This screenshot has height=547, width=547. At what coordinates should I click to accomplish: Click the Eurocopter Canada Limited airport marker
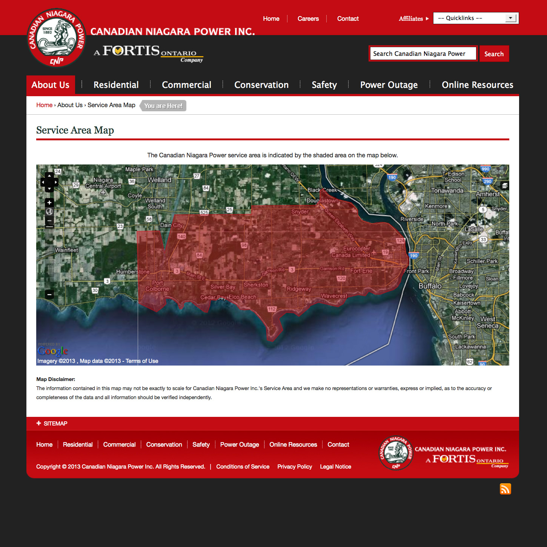[x=374, y=252]
